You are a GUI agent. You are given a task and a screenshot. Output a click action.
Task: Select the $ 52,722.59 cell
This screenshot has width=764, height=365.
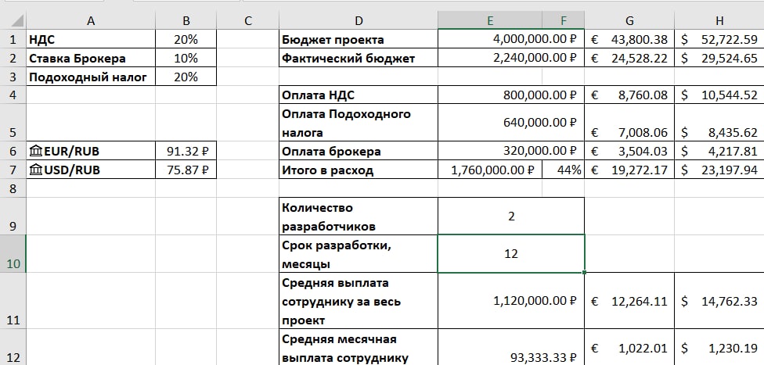pos(719,39)
